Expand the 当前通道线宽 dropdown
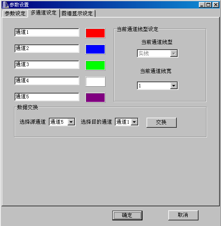 174,86
